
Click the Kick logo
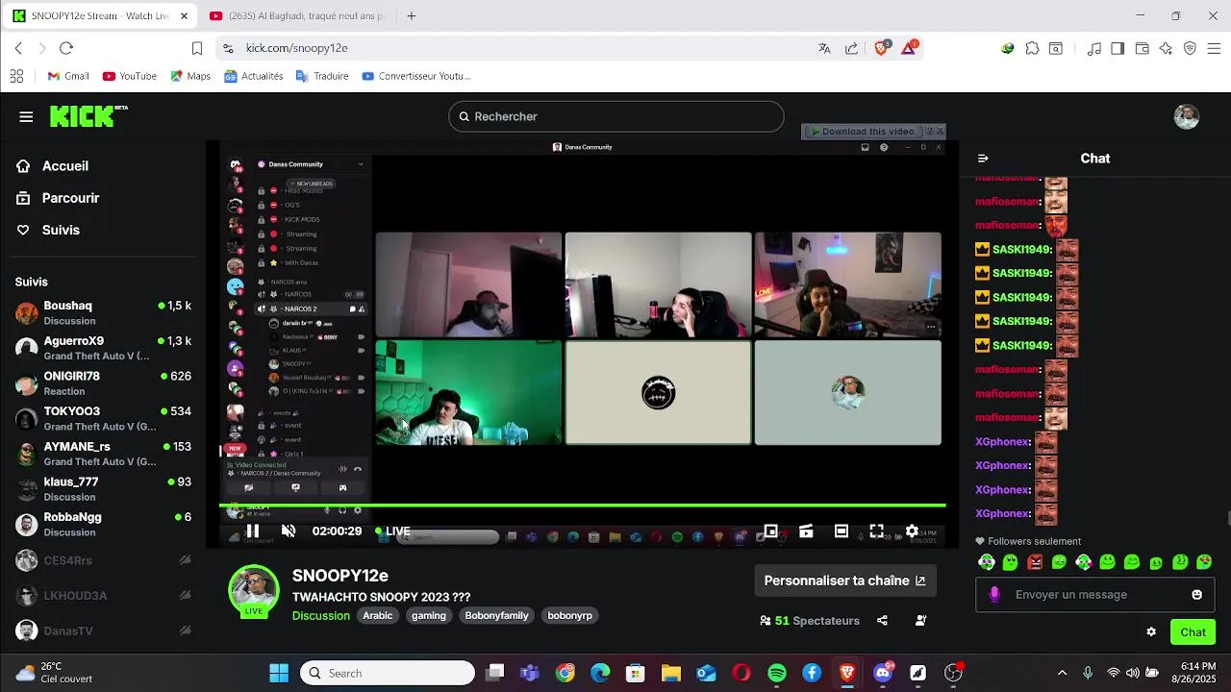point(88,116)
